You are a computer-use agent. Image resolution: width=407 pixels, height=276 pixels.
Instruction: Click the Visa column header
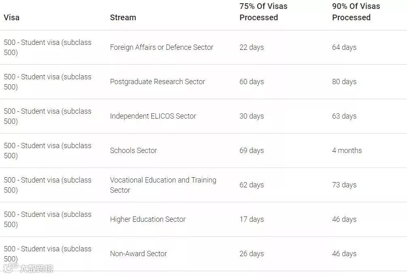click(12, 17)
